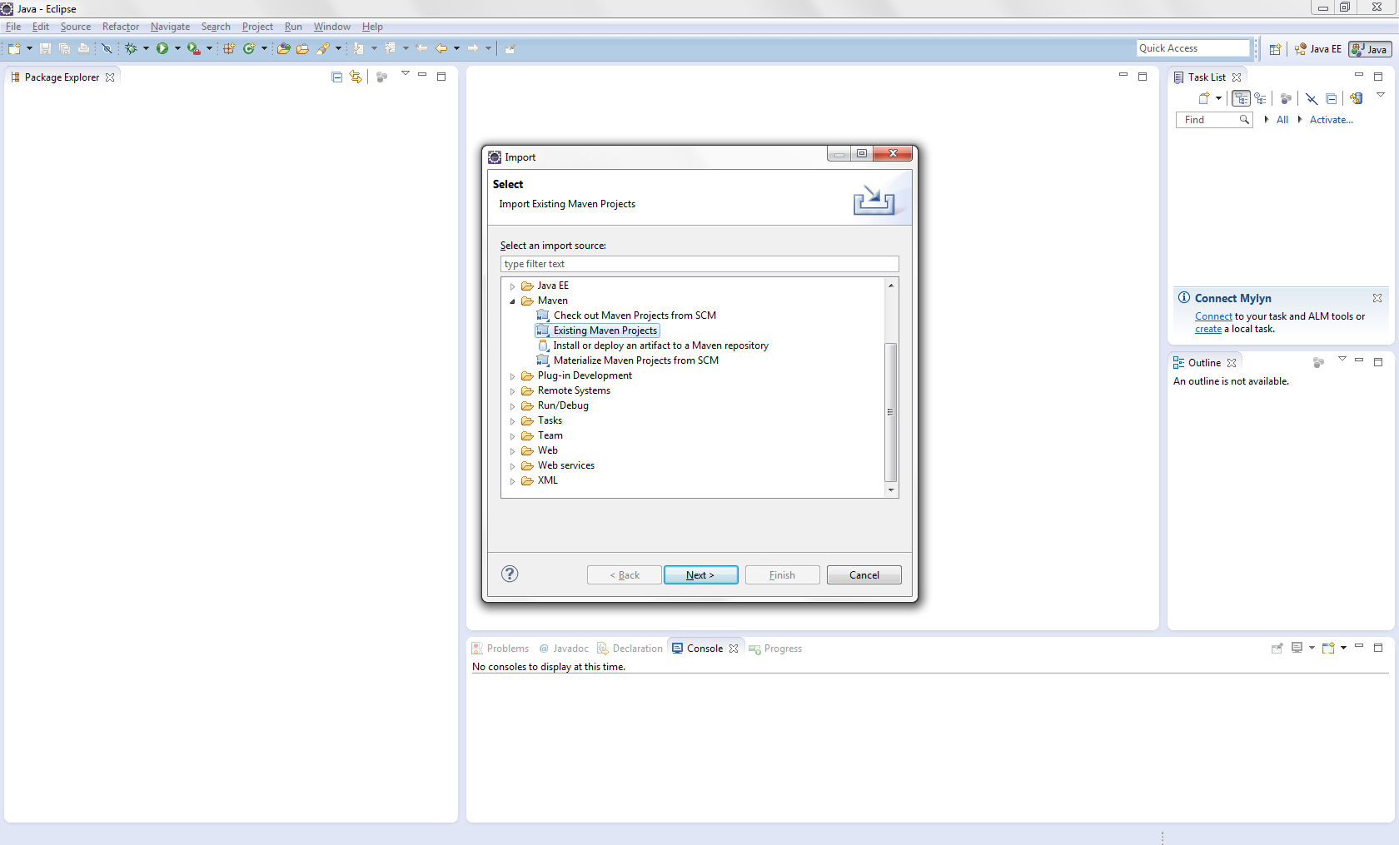Click the Back yellow arrow icon
The height and width of the screenshot is (845, 1399).
(441, 48)
